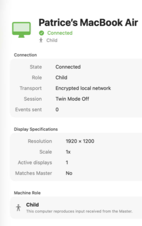Click the small Child figure icon in header
Viewport: 142px width, 226px height.
point(41,40)
